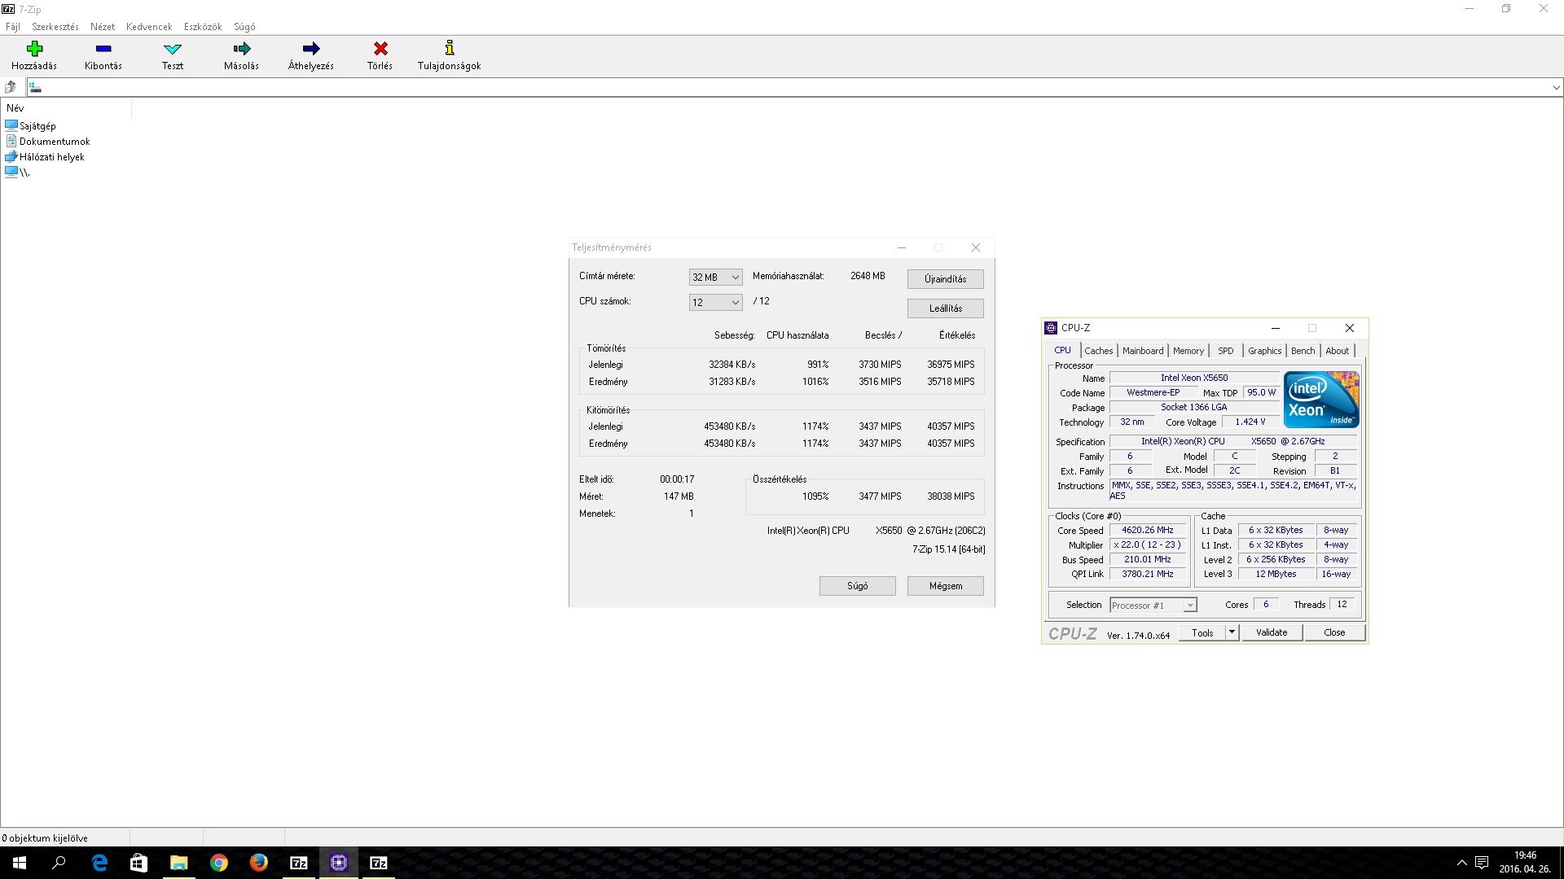Click the Close button in CPU-Z
The height and width of the screenshot is (879, 1564).
point(1334,632)
